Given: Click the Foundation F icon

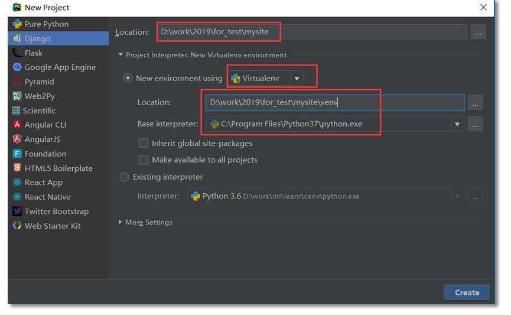Looking at the screenshot, I should pos(17,153).
